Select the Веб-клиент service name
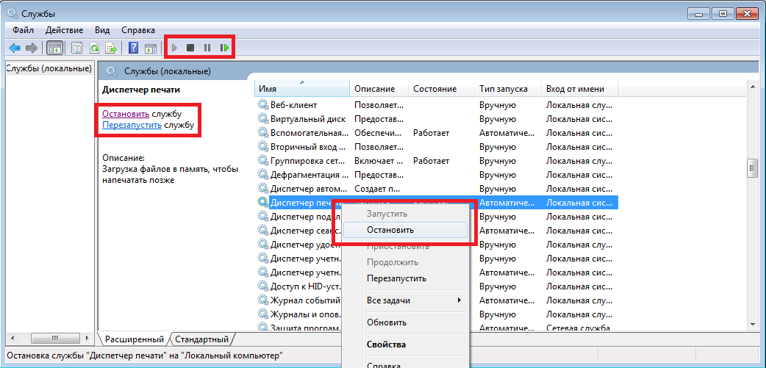The width and height of the screenshot is (766, 368). point(293,105)
